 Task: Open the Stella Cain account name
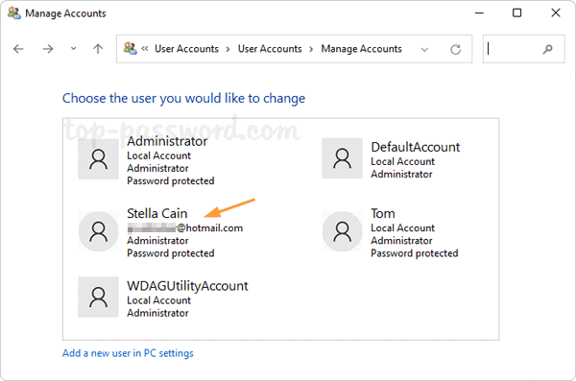pyautogui.click(x=157, y=213)
